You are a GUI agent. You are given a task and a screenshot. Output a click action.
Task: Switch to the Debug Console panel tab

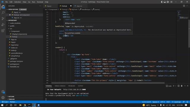click(x=60, y=86)
